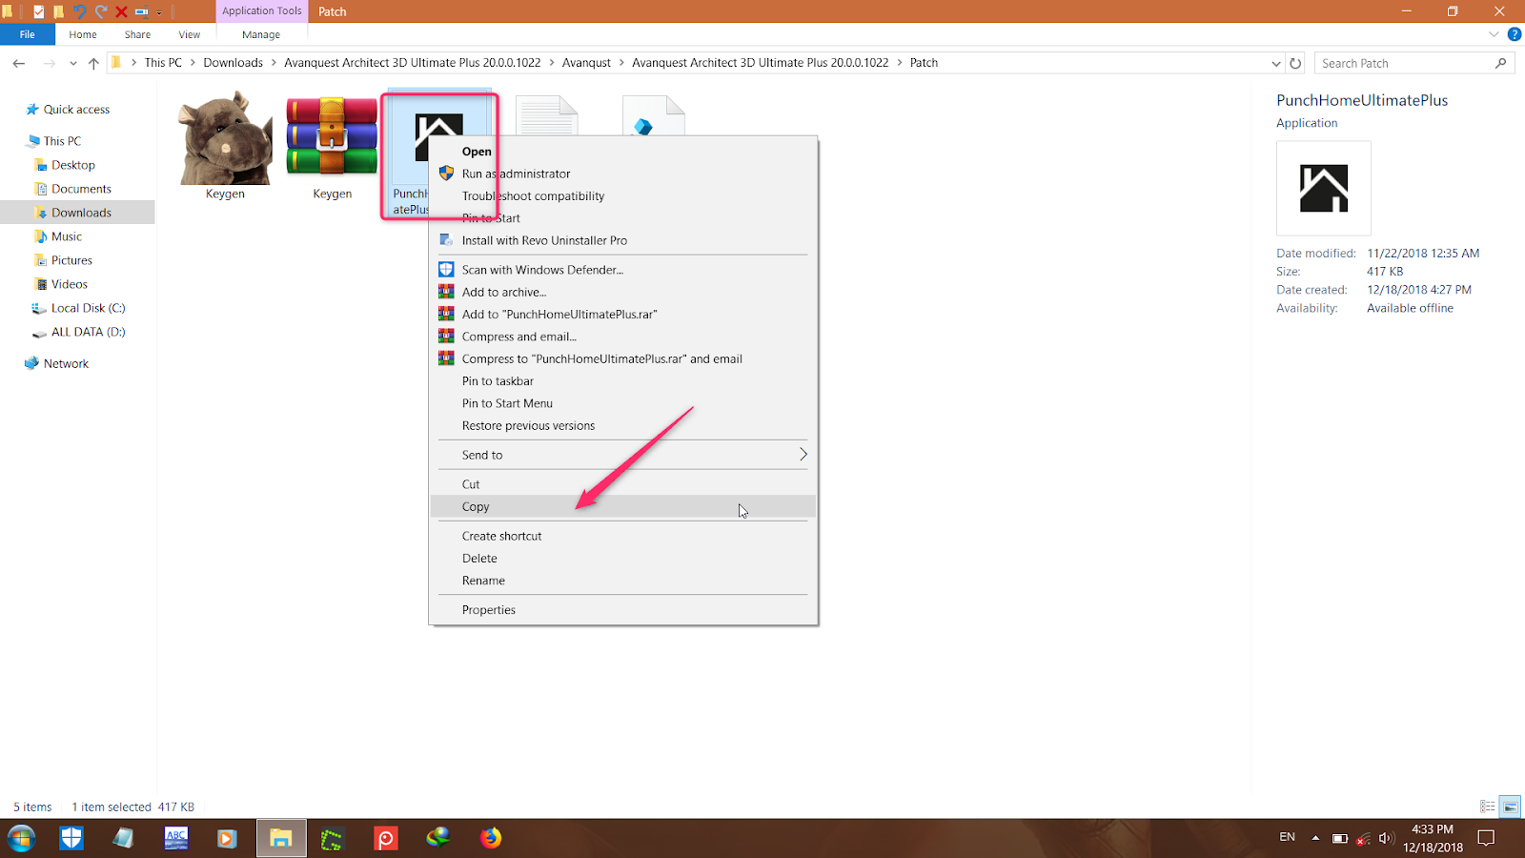The image size is (1525, 858).
Task: Open Internet Download Manager from the taskbar
Action: [x=437, y=838]
